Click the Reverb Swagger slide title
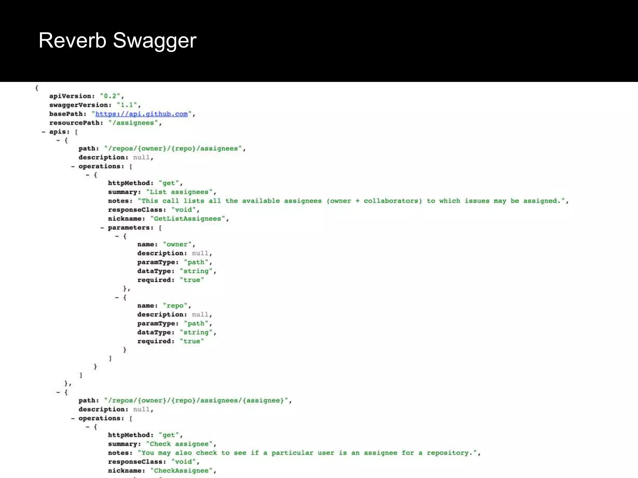The image size is (638, 478). (117, 40)
